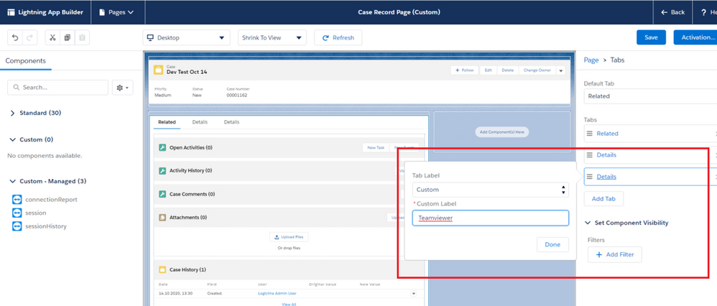
Task: Click the Add Tab button
Action: [x=603, y=199]
